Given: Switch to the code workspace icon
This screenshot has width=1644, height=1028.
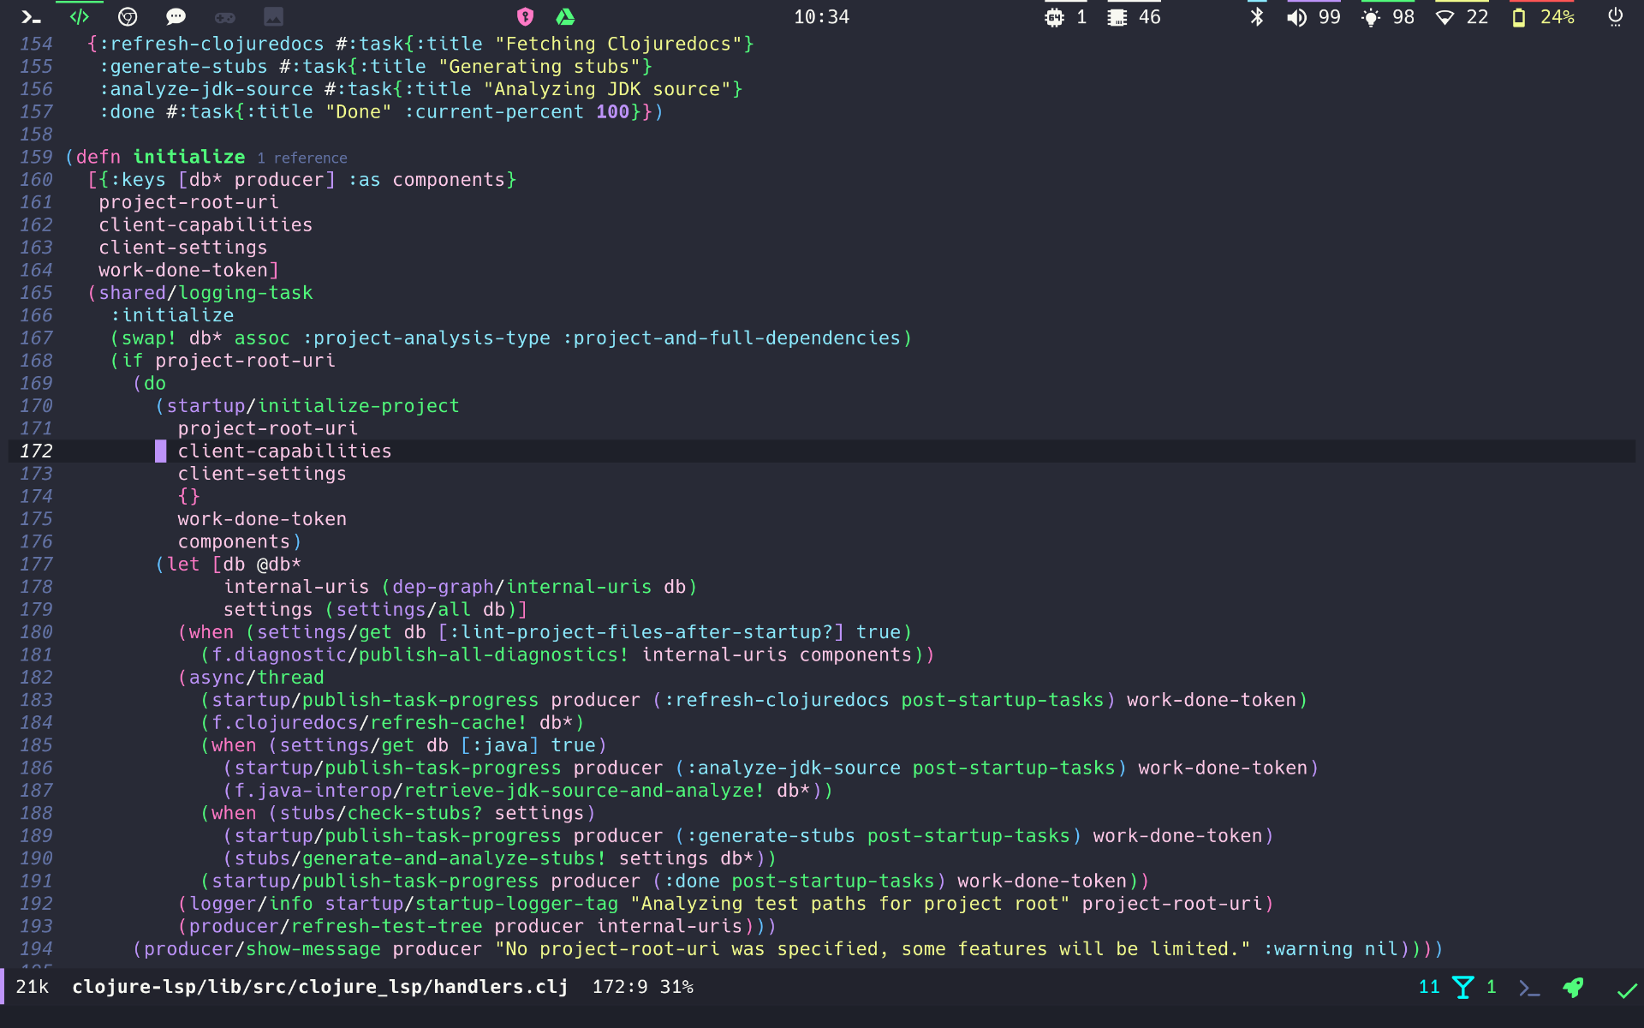Looking at the screenshot, I should coord(80,17).
